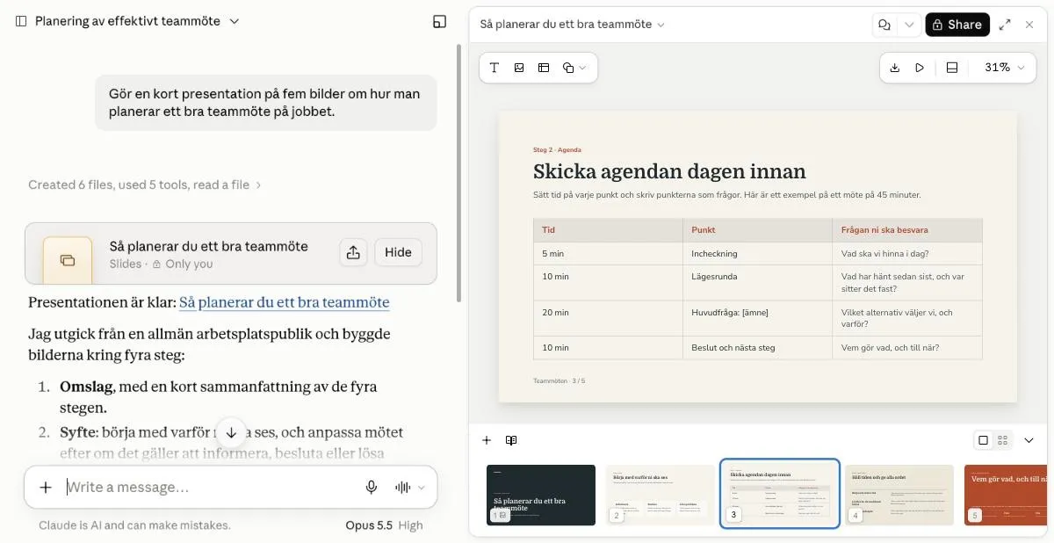1054x543 pixels.
Task: Open the 'Så planerar du ett bra teammöte' link
Action: pyautogui.click(x=284, y=302)
